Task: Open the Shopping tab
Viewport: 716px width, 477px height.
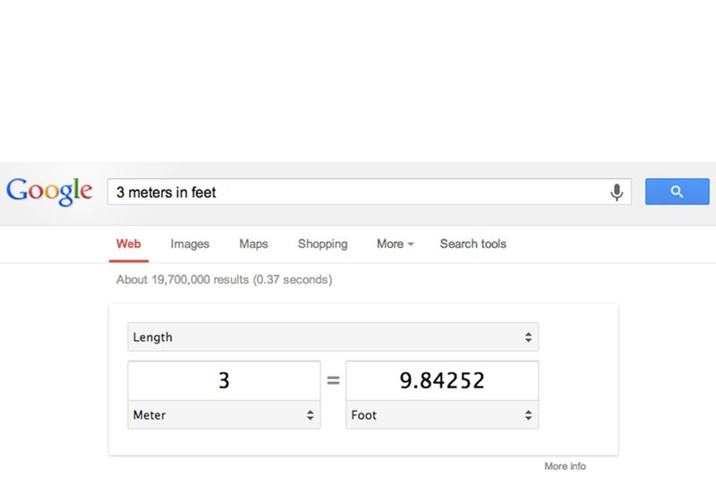Action: pos(322,243)
